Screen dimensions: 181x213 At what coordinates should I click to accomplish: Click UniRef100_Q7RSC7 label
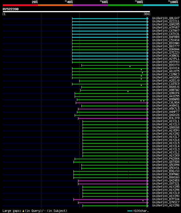166,203
